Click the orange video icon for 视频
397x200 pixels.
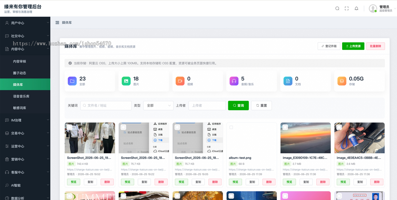[180, 81]
